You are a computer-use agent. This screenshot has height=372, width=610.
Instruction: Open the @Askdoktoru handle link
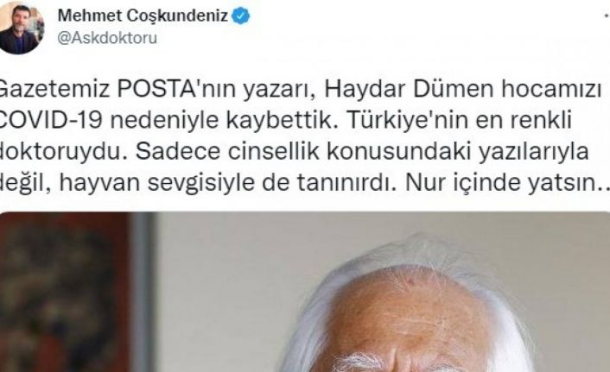pos(107,38)
